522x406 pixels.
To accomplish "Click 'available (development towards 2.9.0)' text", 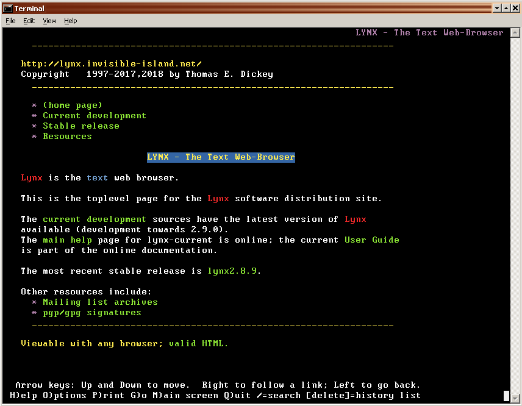I will click(124, 230).
